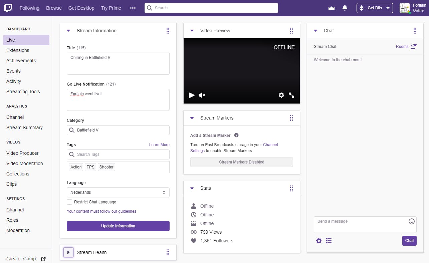Click Try Prime in the top navigation
429x263 pixels.
tap(111, 8)
